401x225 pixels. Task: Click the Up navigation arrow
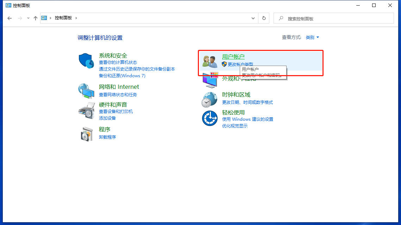tap(35, 18)
